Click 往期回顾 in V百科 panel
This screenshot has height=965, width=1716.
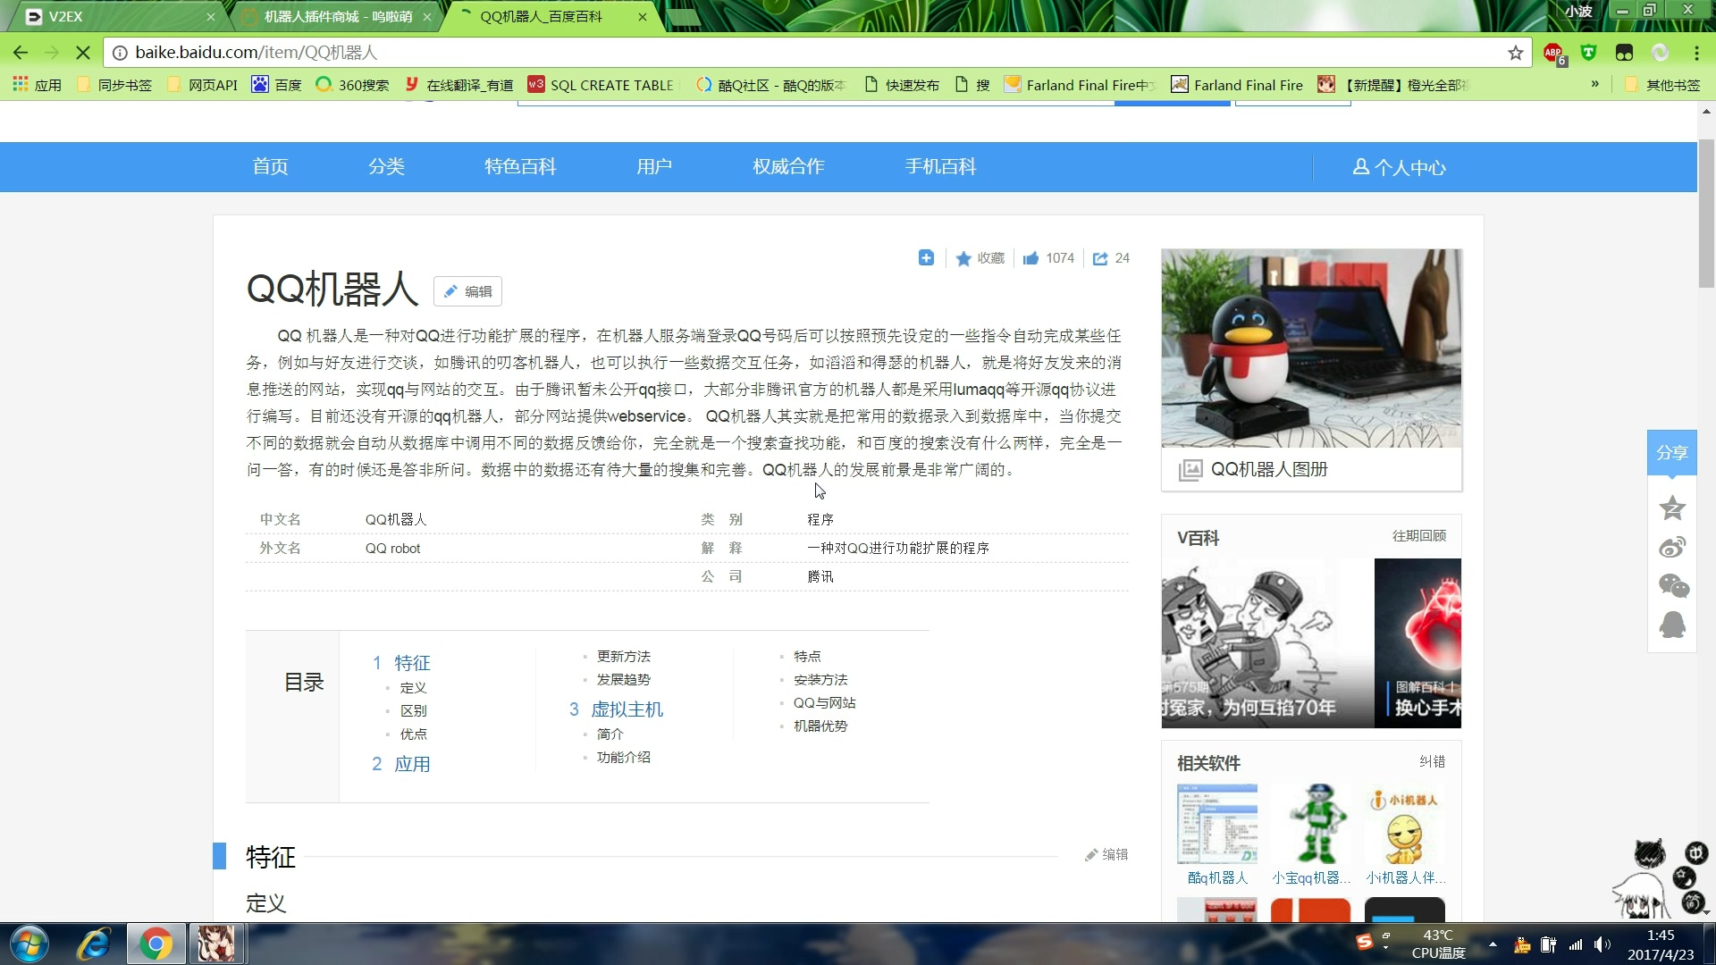(1419, 536)
